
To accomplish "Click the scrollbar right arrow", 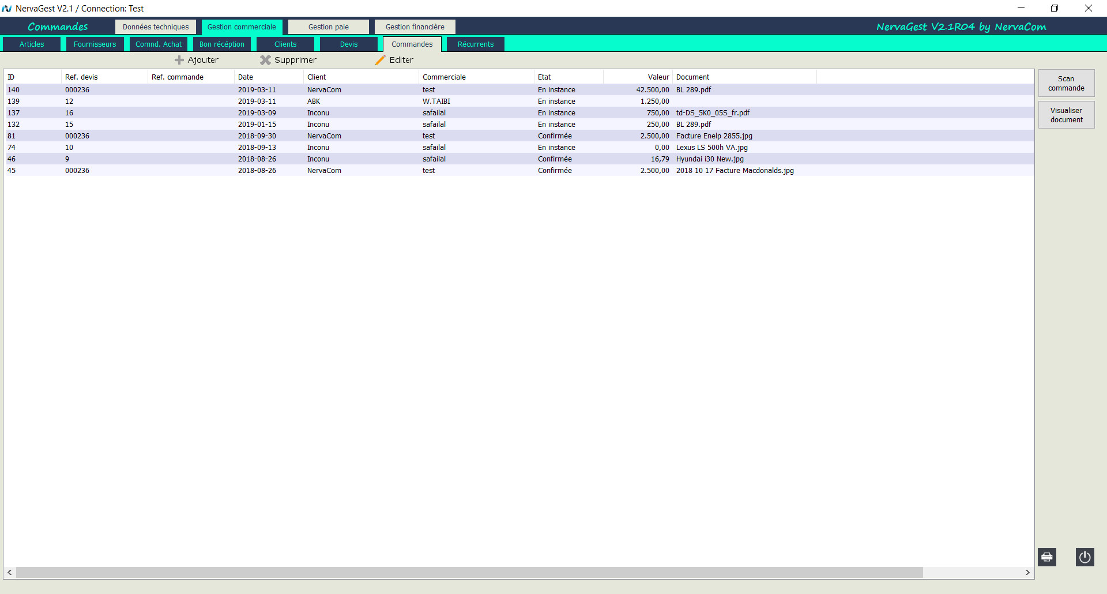I will (x=1027, y=573).
